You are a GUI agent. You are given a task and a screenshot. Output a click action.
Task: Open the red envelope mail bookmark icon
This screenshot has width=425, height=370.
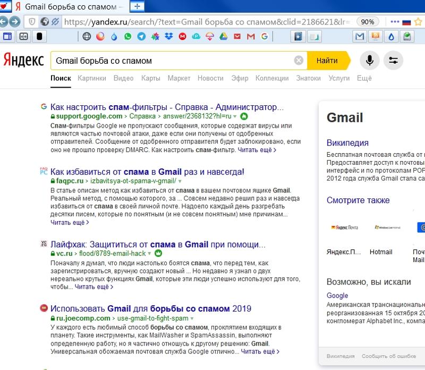tap(237, 36)
